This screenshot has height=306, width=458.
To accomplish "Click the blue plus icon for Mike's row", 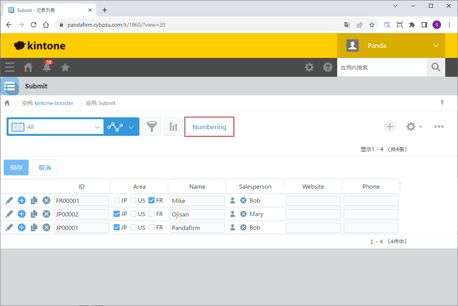I will (x=22, y=200).
